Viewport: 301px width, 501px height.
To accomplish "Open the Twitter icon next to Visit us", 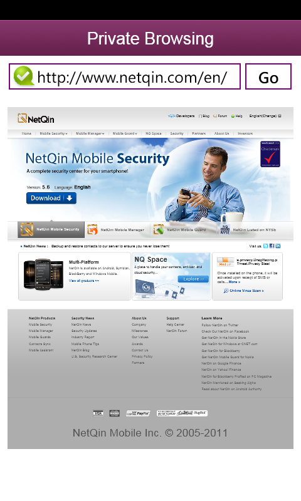I will [x=265, y=246].
